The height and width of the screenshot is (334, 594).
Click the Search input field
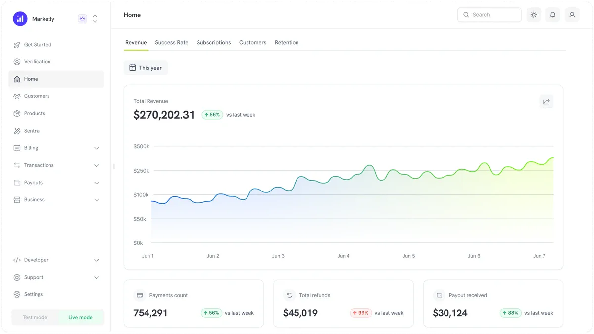[490, 15]
